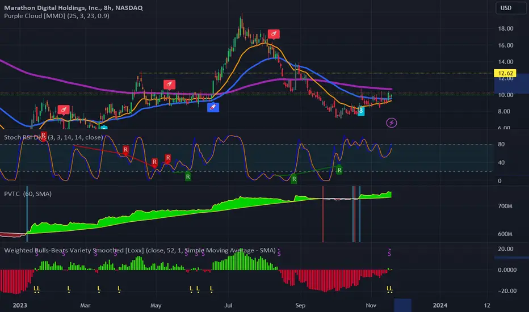Click the -20.00 label on Bulls-Bears axis

click(507, 291)
